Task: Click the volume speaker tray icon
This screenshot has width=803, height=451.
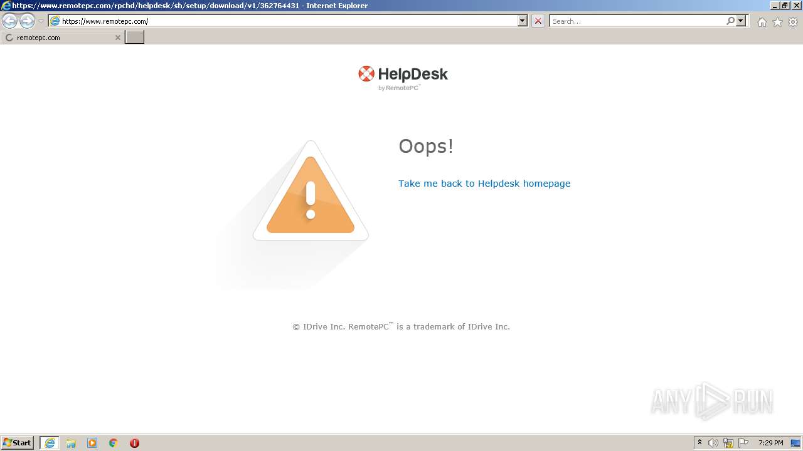Action: [x=713, y=443]
